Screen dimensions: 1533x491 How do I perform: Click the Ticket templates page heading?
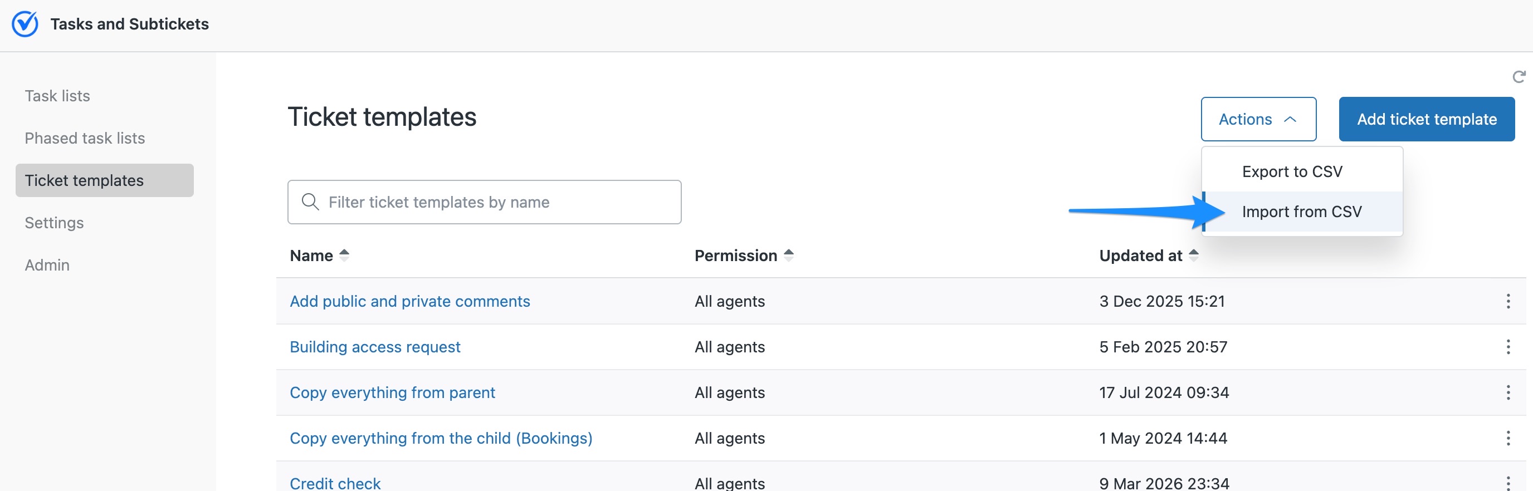tap(382, 116)
